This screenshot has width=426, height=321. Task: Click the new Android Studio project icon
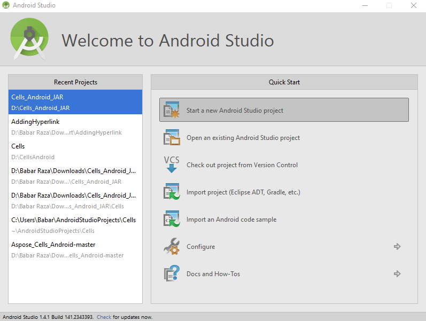pos(171,110)
